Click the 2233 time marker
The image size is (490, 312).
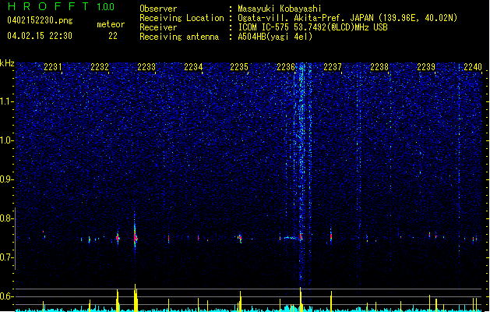click(146, 67)
